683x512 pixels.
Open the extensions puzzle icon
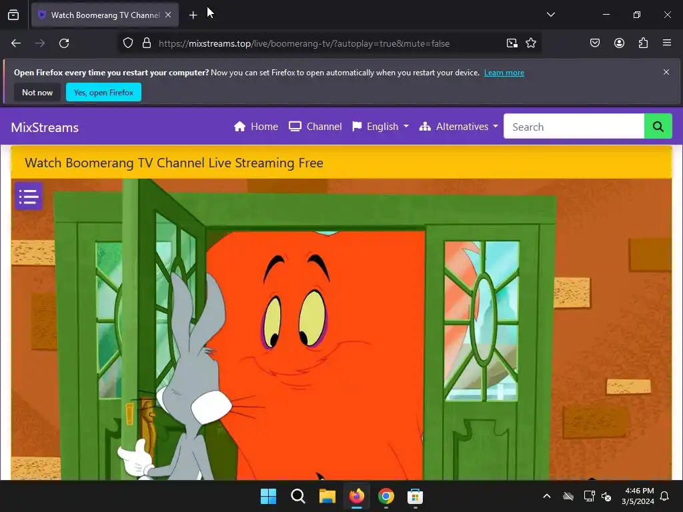pyautogui.click(x=643, y=43)
